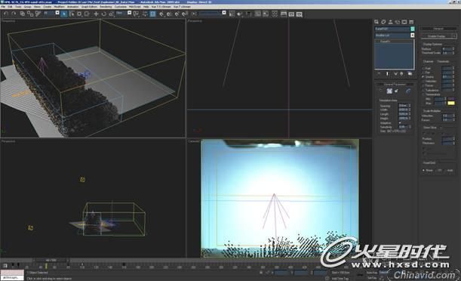Screen dimensions: 461x281
Task: Pick the yellow Max color swatch
Action: tap(451, 103)
